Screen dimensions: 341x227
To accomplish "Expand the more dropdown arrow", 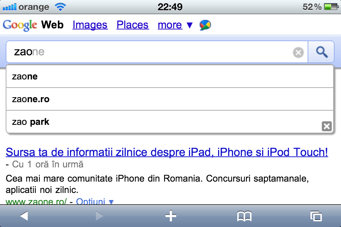I will (190, 25).
